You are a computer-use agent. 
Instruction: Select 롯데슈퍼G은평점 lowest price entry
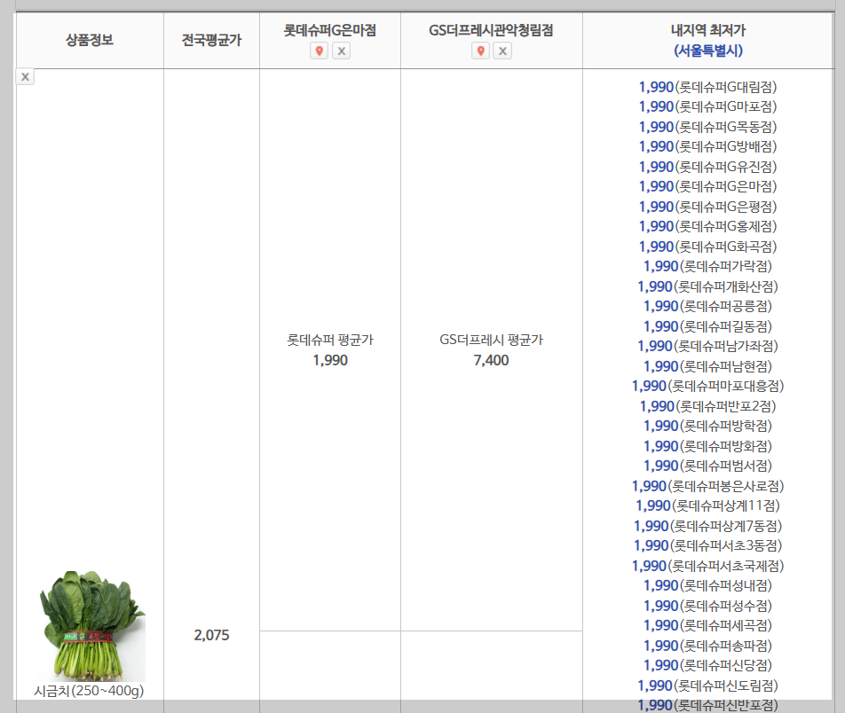(x=708, y=207)
